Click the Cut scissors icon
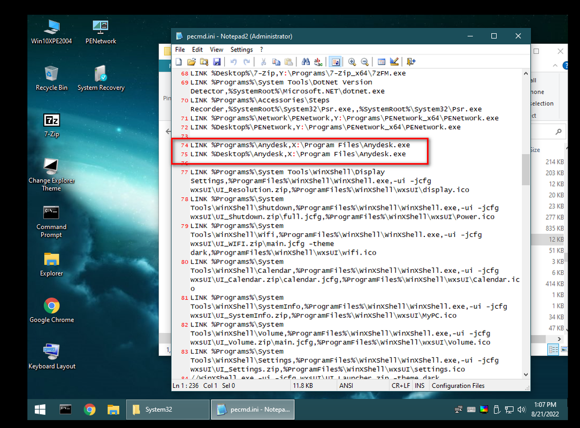Screen dimensions: 580x428 coord(263,62)
